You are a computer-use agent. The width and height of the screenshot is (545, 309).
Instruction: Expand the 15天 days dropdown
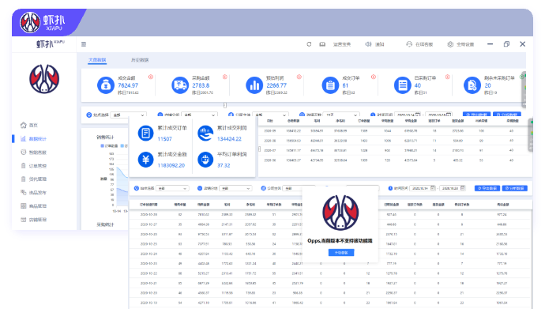click(342, 115)
